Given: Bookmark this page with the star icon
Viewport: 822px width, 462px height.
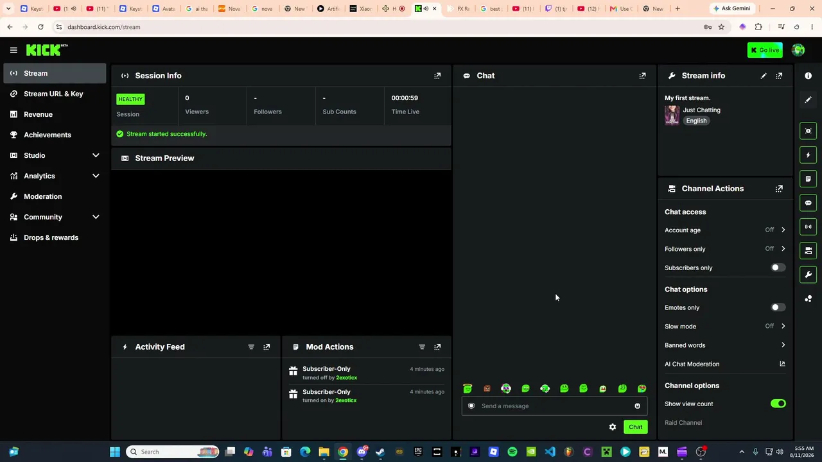Looking at the screenshot, I should (x=721, y=27).
